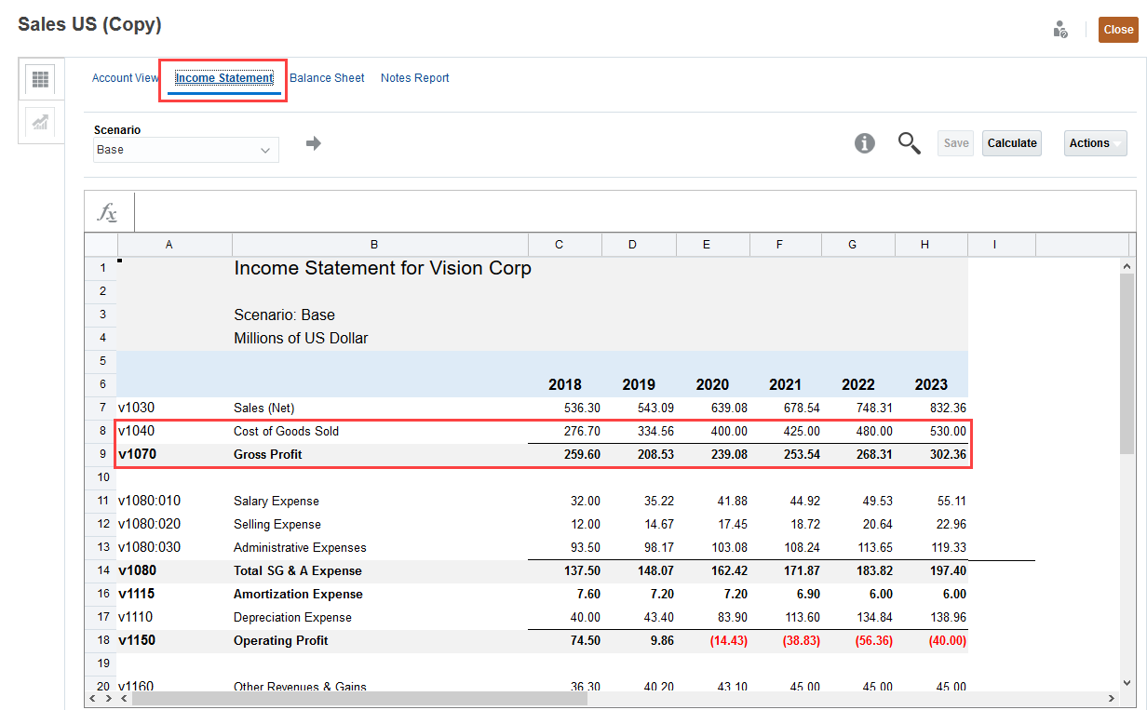Viewport: 1147px width, 710px height.
Task: Switch to the Balance Sheet tab
Action: (x=327, y=78)
